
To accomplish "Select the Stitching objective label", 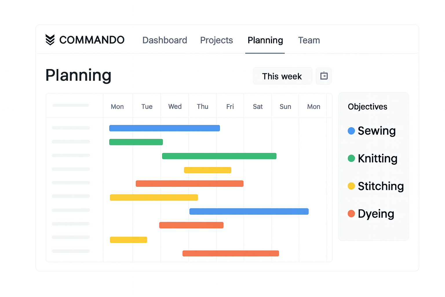I will 380,186.
